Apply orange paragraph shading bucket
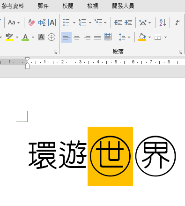 point(142,37)
